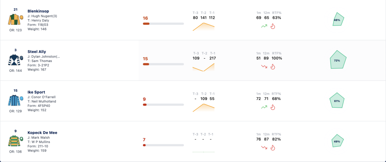Click Kopeck De Mee's score bar showing 7
386x162 pixels.
(163, 145)
